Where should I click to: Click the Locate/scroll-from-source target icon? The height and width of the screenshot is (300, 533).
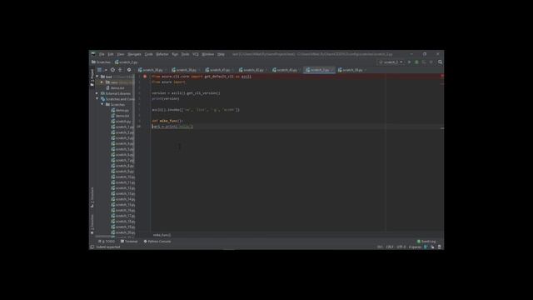112,70
